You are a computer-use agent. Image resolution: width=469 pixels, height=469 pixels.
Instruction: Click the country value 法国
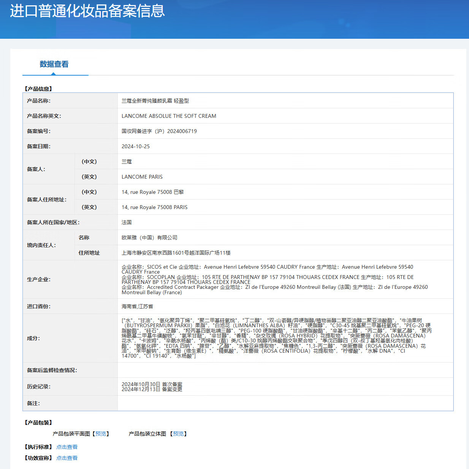pyautogui.click(x=127, y=222)
